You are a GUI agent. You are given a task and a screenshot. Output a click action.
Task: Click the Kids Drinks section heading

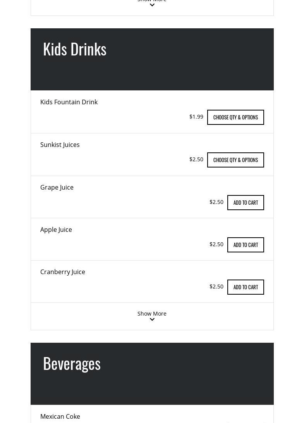(x=75, y=49)
